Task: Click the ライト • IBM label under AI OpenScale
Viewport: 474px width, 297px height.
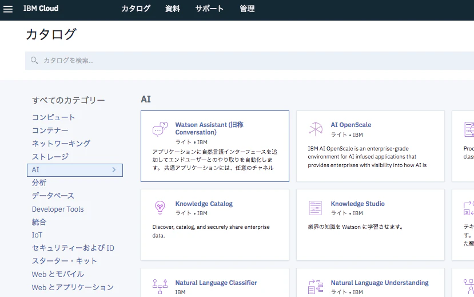Action: tap(346, 134)
